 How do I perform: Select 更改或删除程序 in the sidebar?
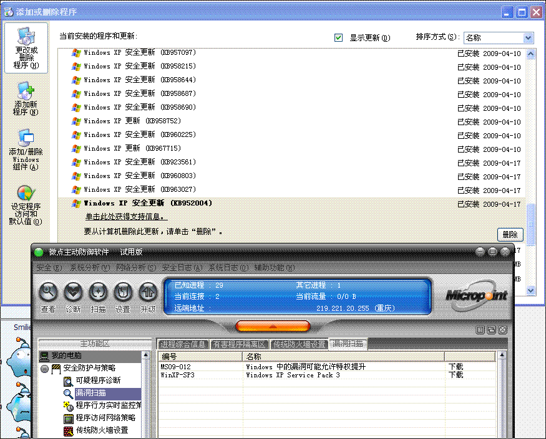click(x=26, y=49)
